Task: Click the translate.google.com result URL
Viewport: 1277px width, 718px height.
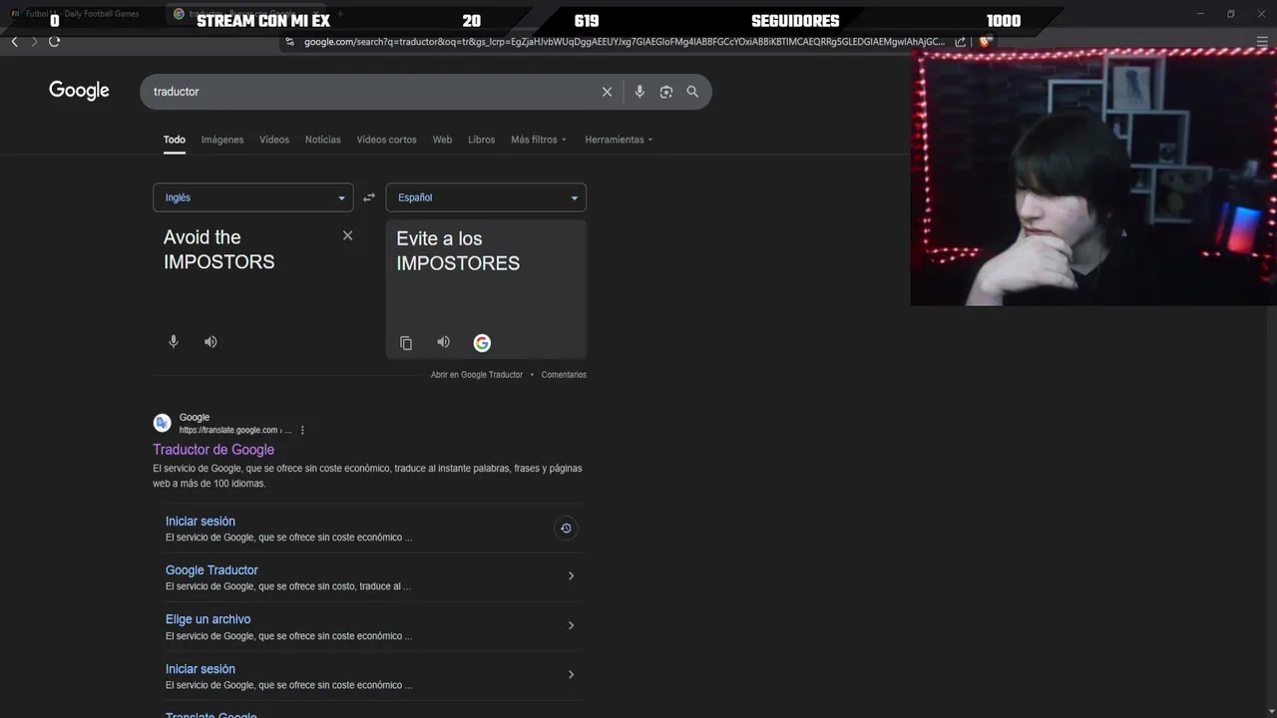Action: point(235,431)
